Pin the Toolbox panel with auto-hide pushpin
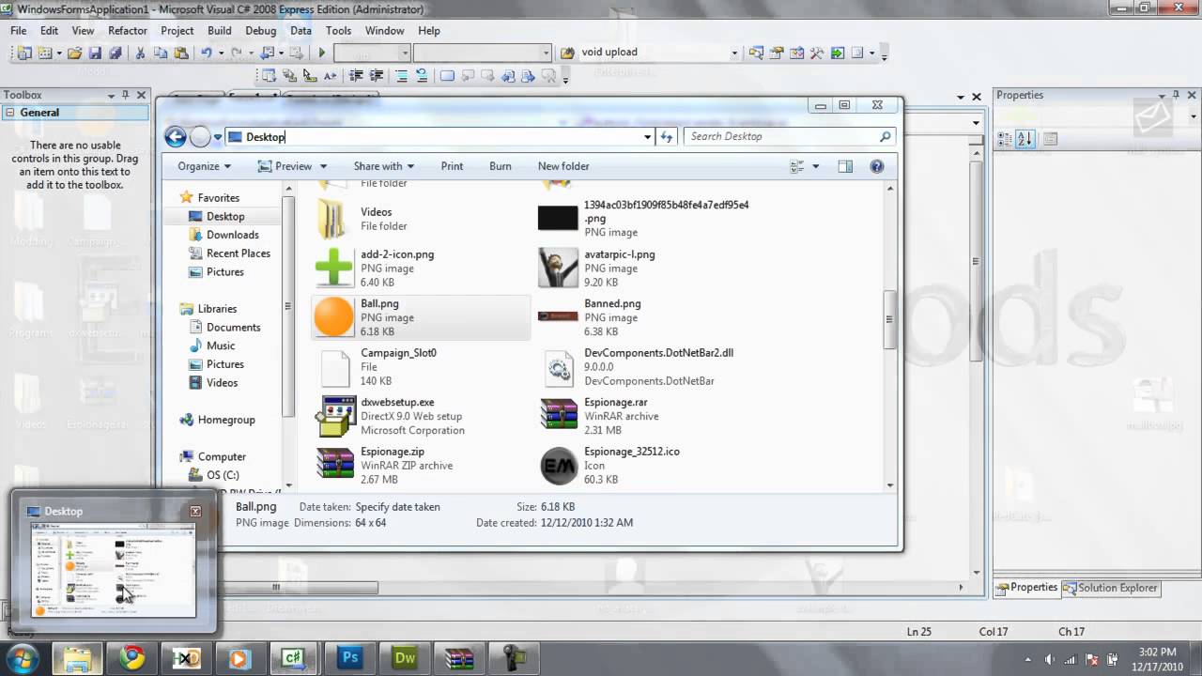 point(125,95)
